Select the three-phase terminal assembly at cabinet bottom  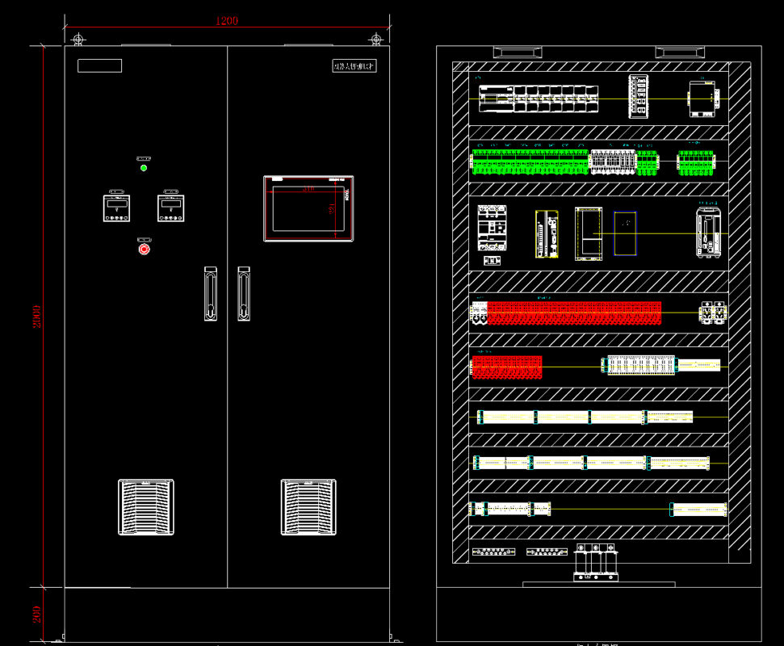click(596, 563)
